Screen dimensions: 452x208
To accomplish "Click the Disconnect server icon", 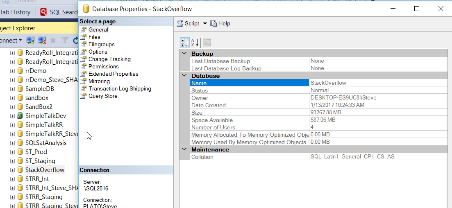I will pos(42,41).
